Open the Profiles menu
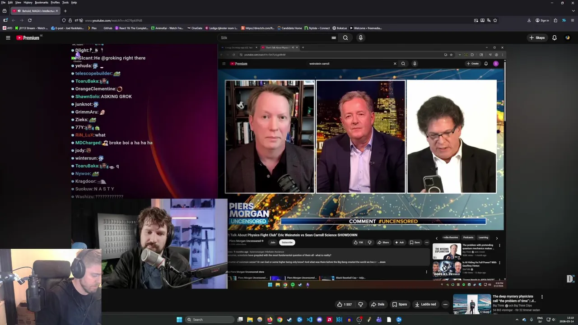 click(55, 2)
